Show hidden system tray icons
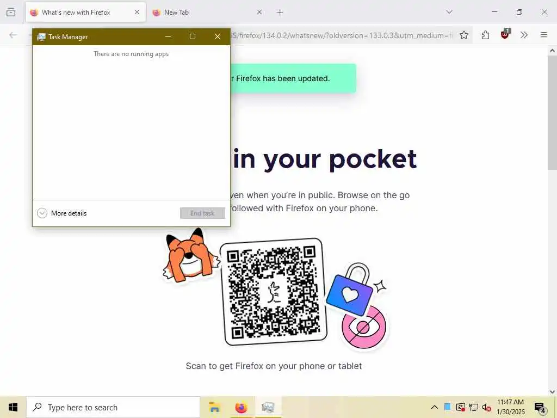557x418 pixels. coord(435,407)
